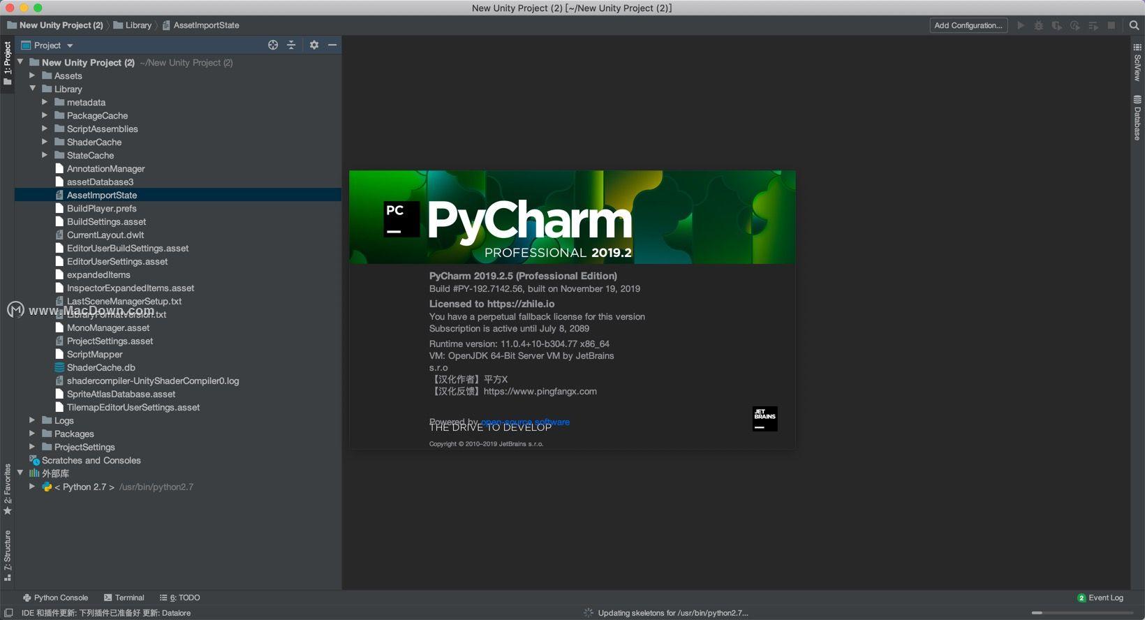1145x620 pixels.
Task: Hide the Project panel with minus icon
Action: pyautogui.click(x=332, y=45)
